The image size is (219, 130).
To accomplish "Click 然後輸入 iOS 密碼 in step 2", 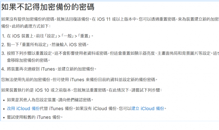I will point(69,45).
